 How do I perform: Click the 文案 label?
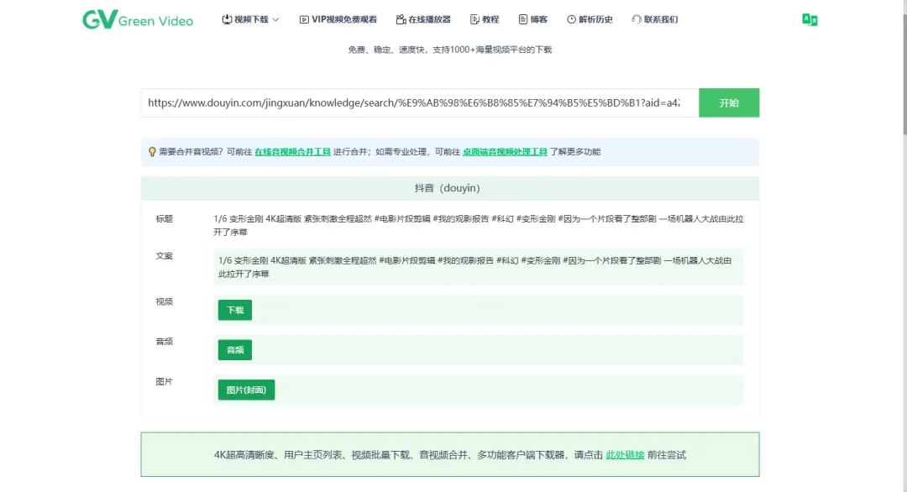coord(165,255)
